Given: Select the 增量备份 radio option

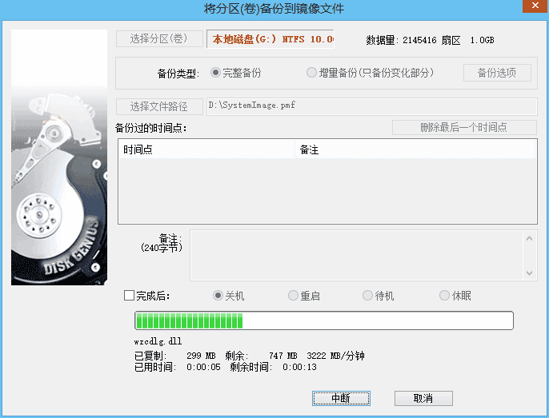Looking at the screenshot, I should pyautogui.click(x=312, y=73).
